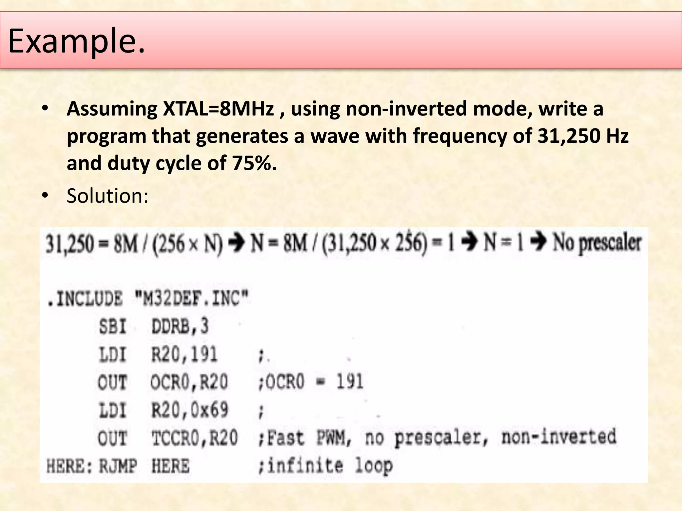Click the 'frequency of 31,250 Hz' line
682x511 pixels.
click(x=348, y=136)
